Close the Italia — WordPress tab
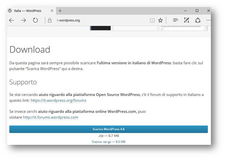The width and height of the screenshot is (225, 159). click(52, 11)
